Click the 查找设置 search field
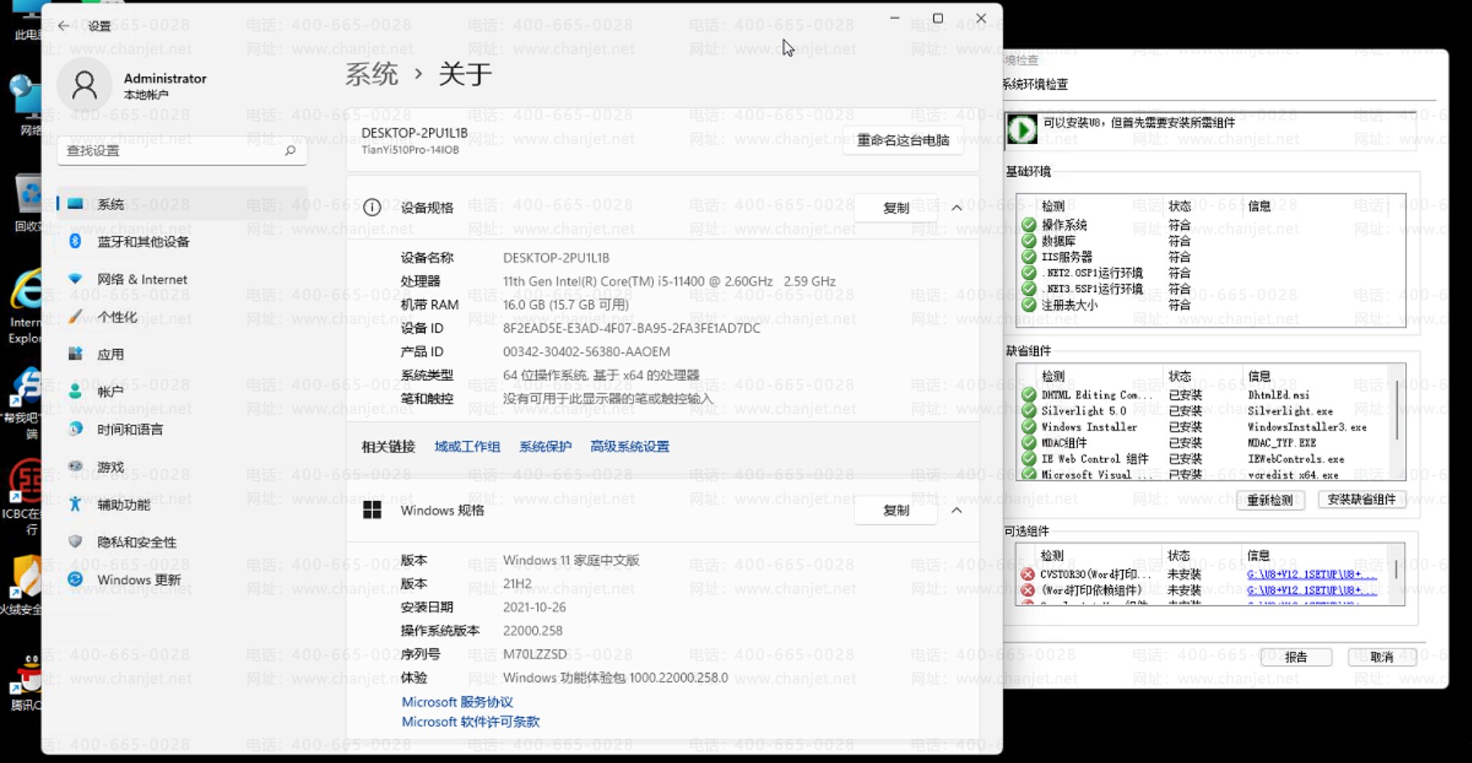The image size is (1472, 763). tap(181, 150)
